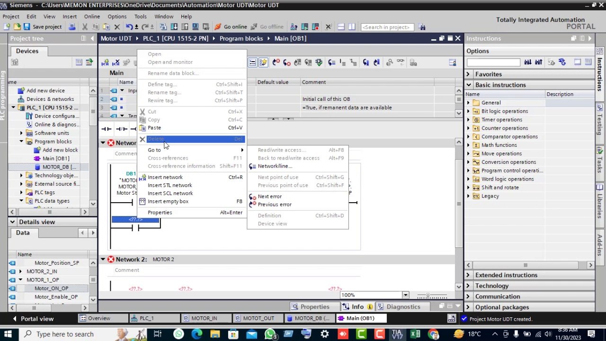Expand the Math functions folder
This screenshot has width=606, height=341.
[x=469, y=145]
